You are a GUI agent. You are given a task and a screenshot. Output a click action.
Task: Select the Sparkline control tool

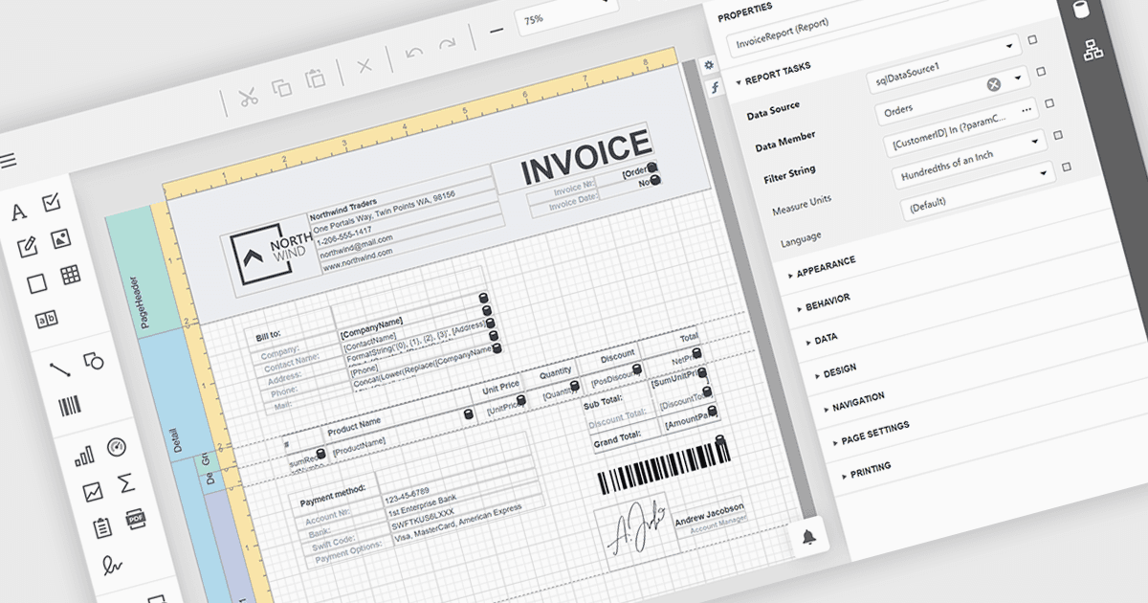[93, 492]
